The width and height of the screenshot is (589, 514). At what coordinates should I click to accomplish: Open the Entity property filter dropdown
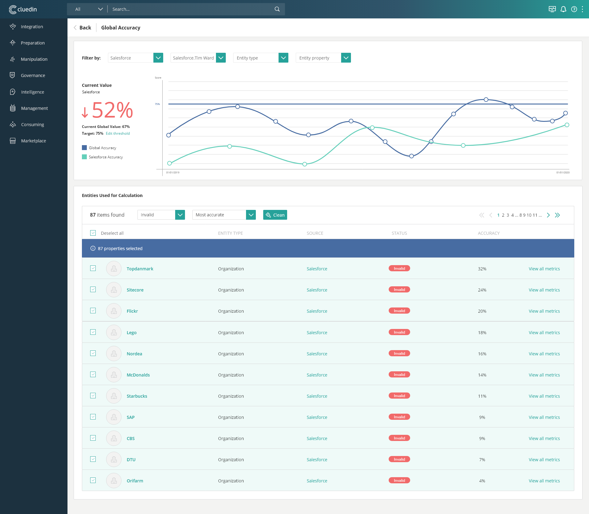click(x=323, y=58)
